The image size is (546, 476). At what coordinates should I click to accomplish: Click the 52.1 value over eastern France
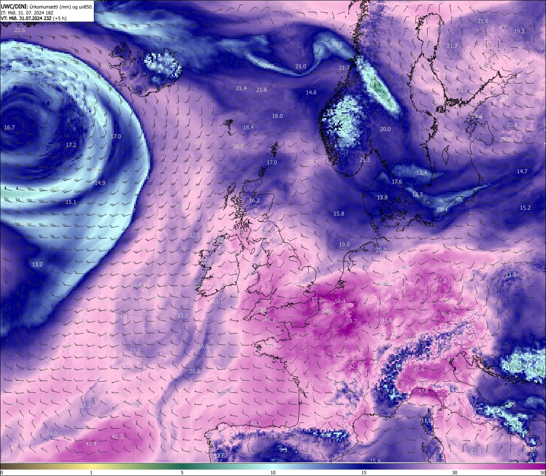[354, 367]
